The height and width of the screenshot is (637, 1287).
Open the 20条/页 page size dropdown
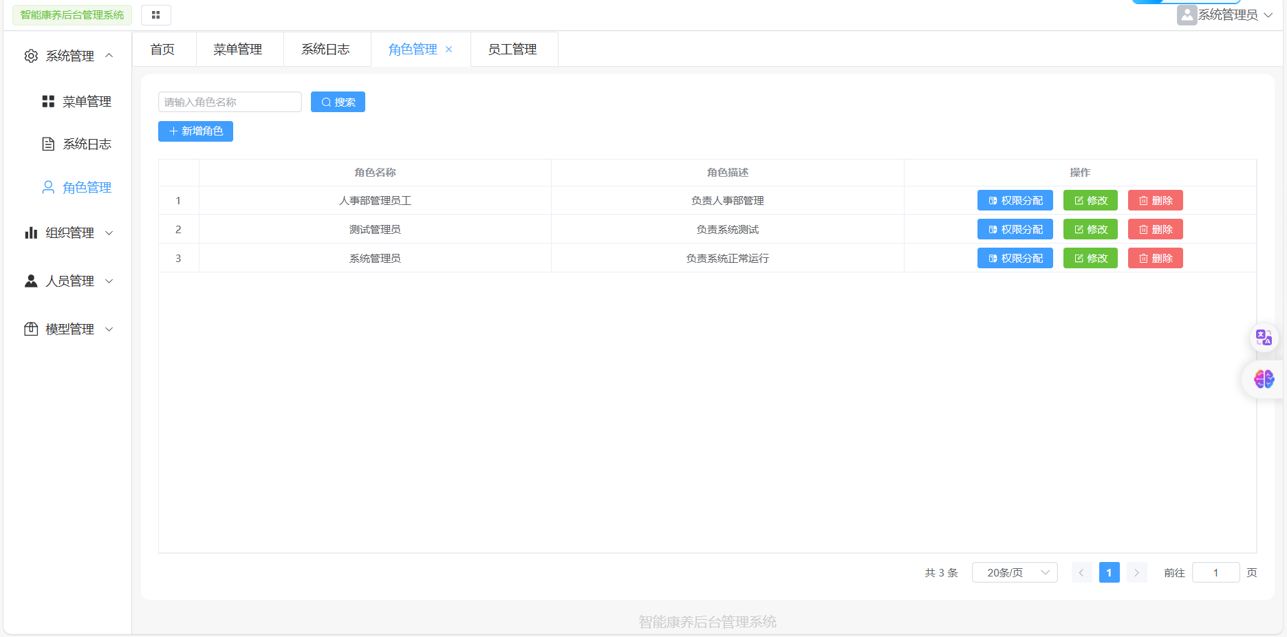1015,572
